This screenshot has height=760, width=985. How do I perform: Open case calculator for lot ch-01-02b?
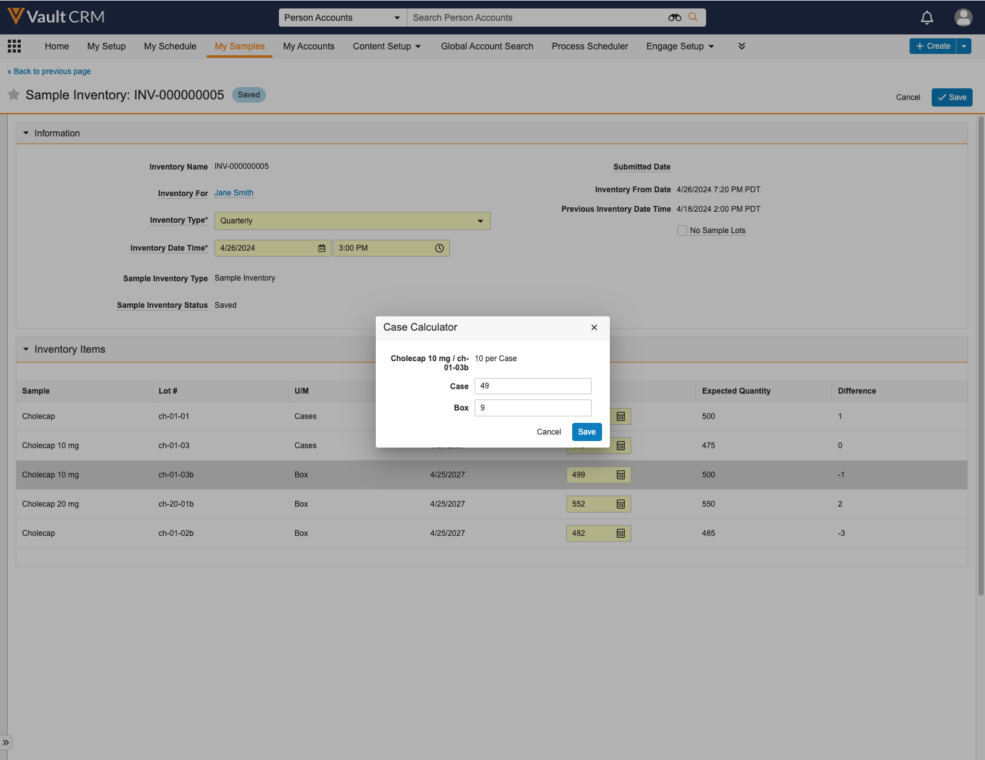pyautogui.click(x=620, y=533)
